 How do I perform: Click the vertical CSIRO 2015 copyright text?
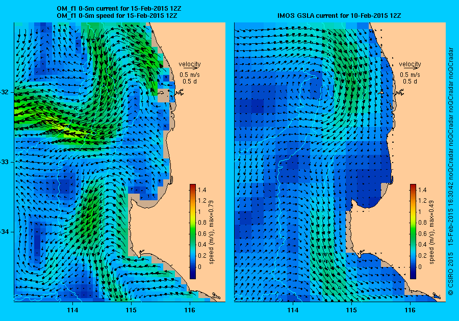[451, 273]
